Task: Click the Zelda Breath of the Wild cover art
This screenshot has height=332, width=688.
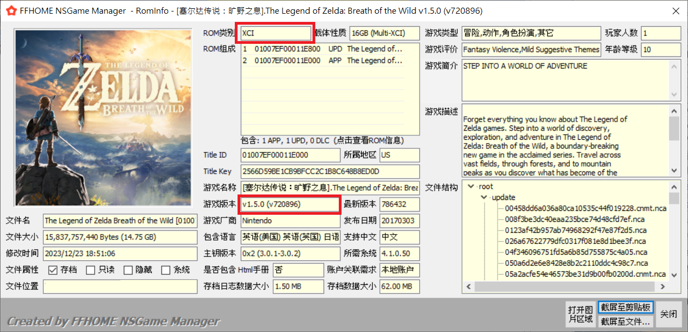Action: tap(102, 117)
